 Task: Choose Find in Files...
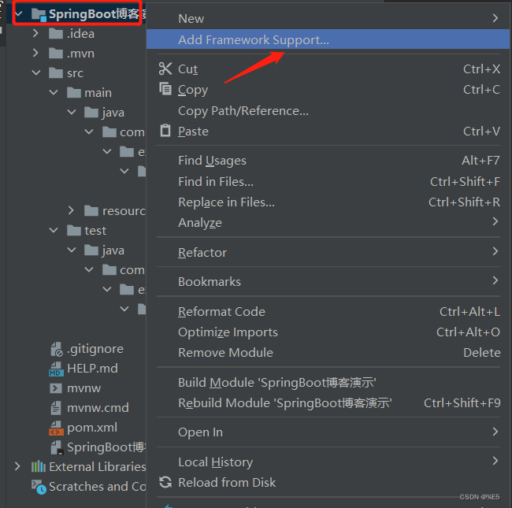point(328,181)
